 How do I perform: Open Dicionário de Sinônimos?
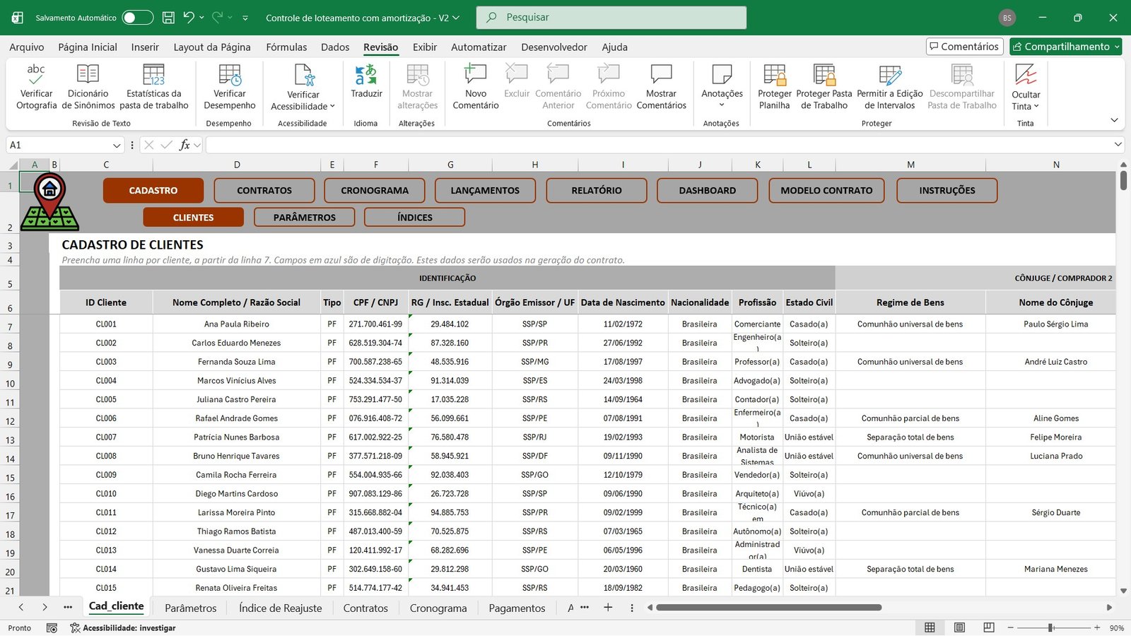click(88, 86)
